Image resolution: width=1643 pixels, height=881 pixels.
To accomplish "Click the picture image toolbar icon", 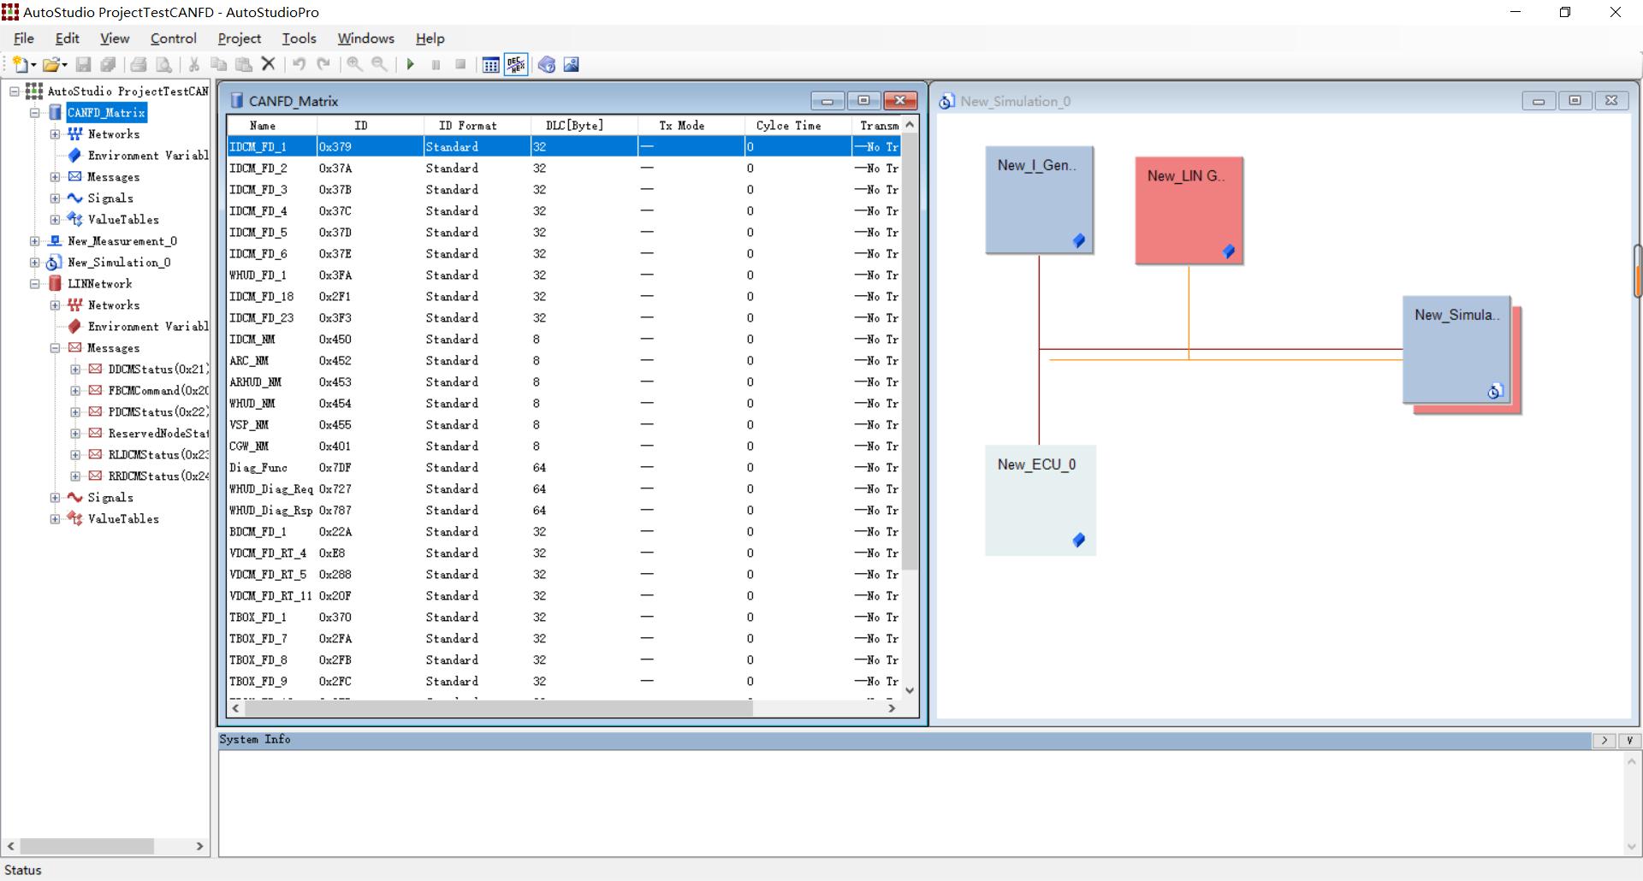I will coord(572,65).
